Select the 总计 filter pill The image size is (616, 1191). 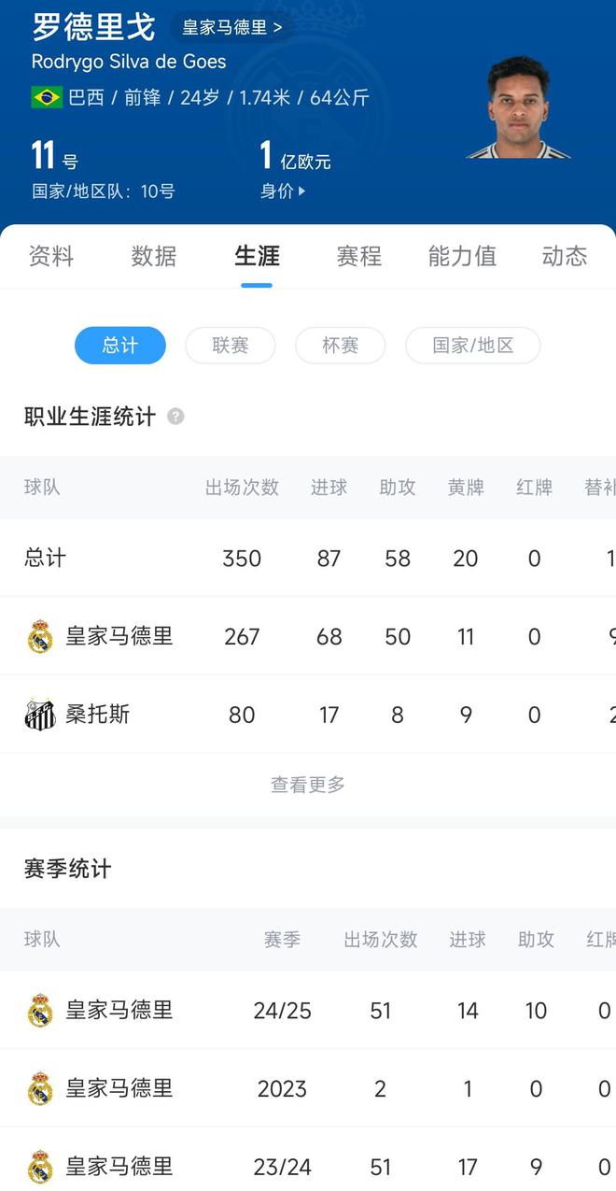point(120,346)
